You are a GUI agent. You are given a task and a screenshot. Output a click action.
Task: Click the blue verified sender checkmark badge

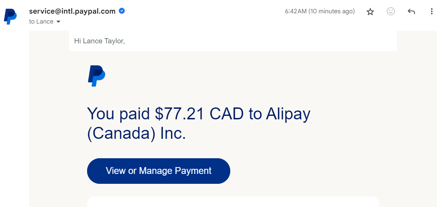tap(122, 11)
